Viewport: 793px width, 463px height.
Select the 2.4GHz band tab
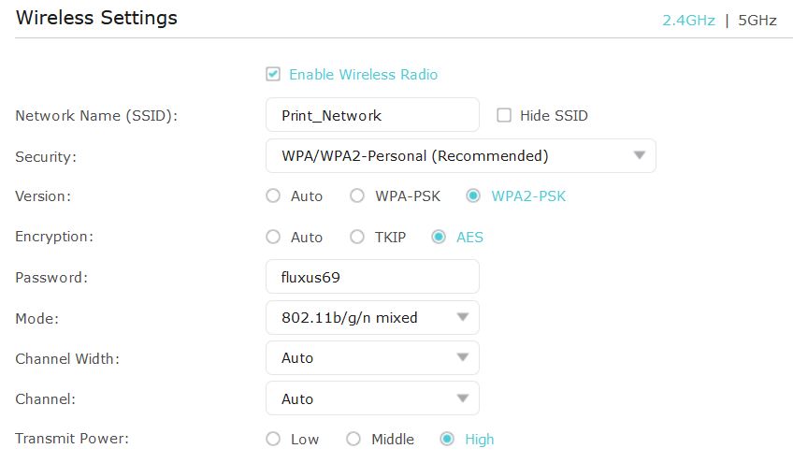687,20
